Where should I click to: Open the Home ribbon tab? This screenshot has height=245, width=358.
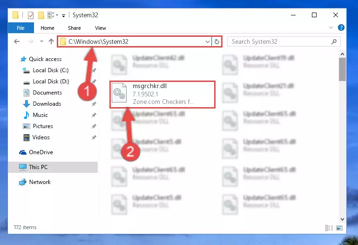(47, 28)
